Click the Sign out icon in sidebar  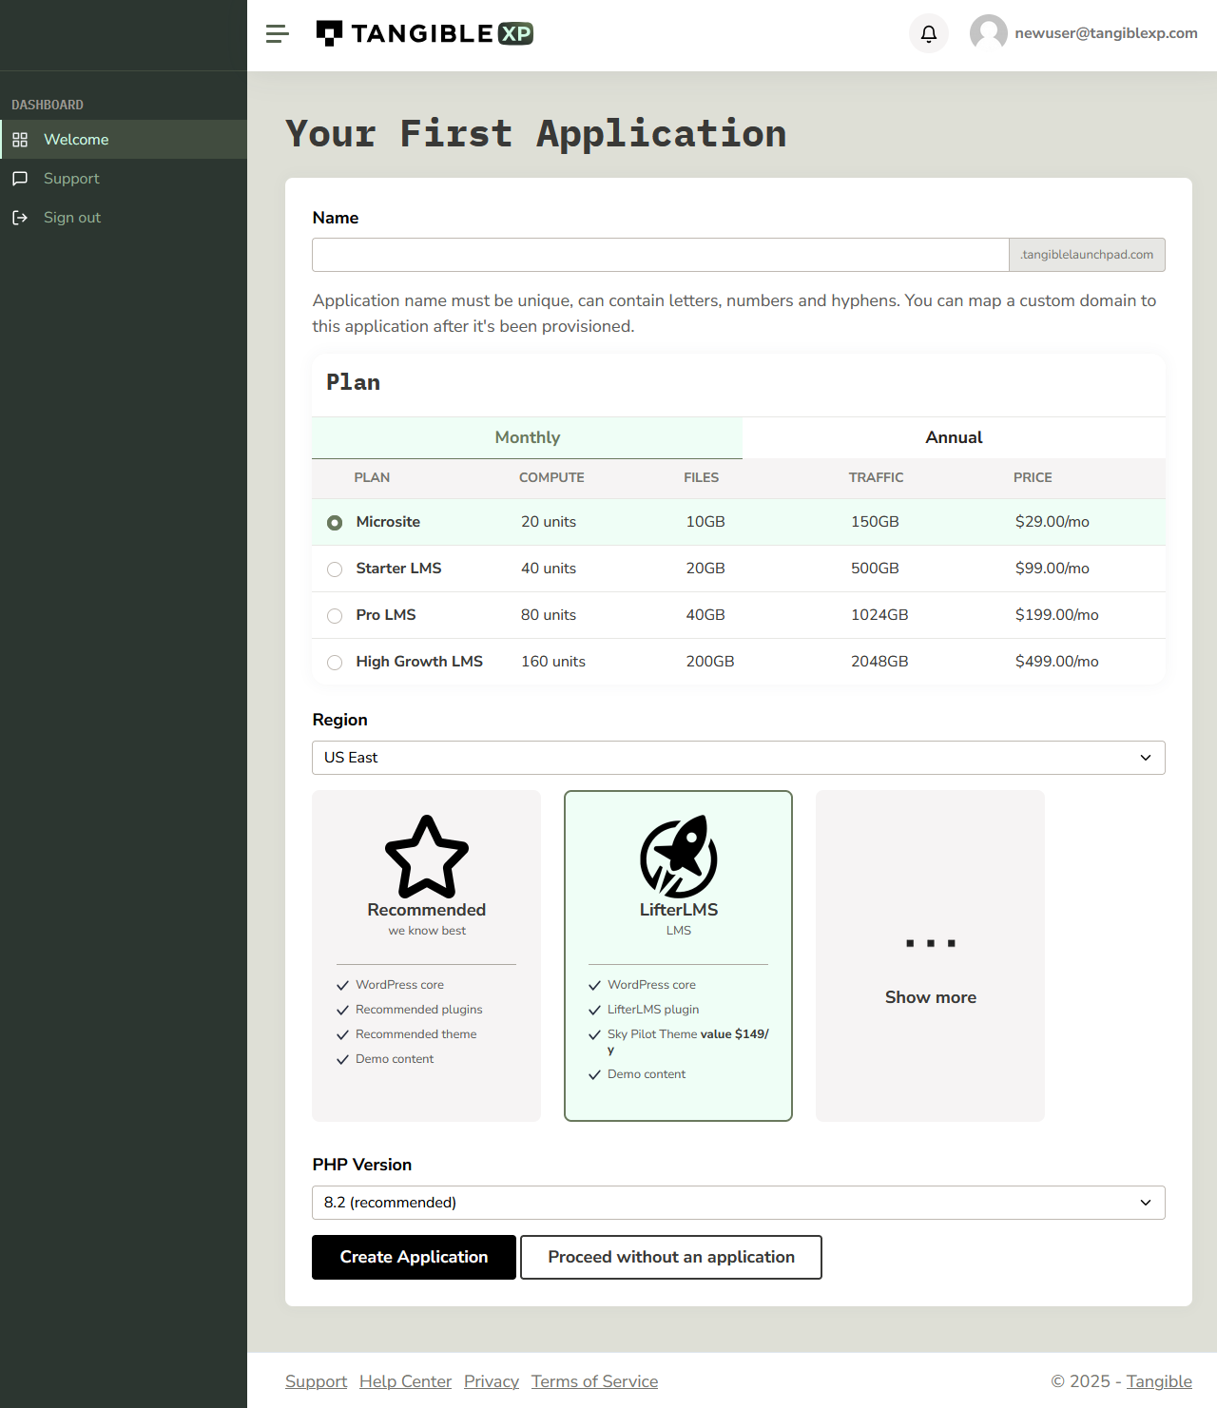click(x=20, y=218)
